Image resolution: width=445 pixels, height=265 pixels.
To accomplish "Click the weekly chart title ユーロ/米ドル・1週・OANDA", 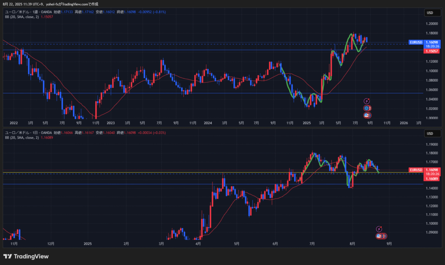I will [x=28, y=12].
